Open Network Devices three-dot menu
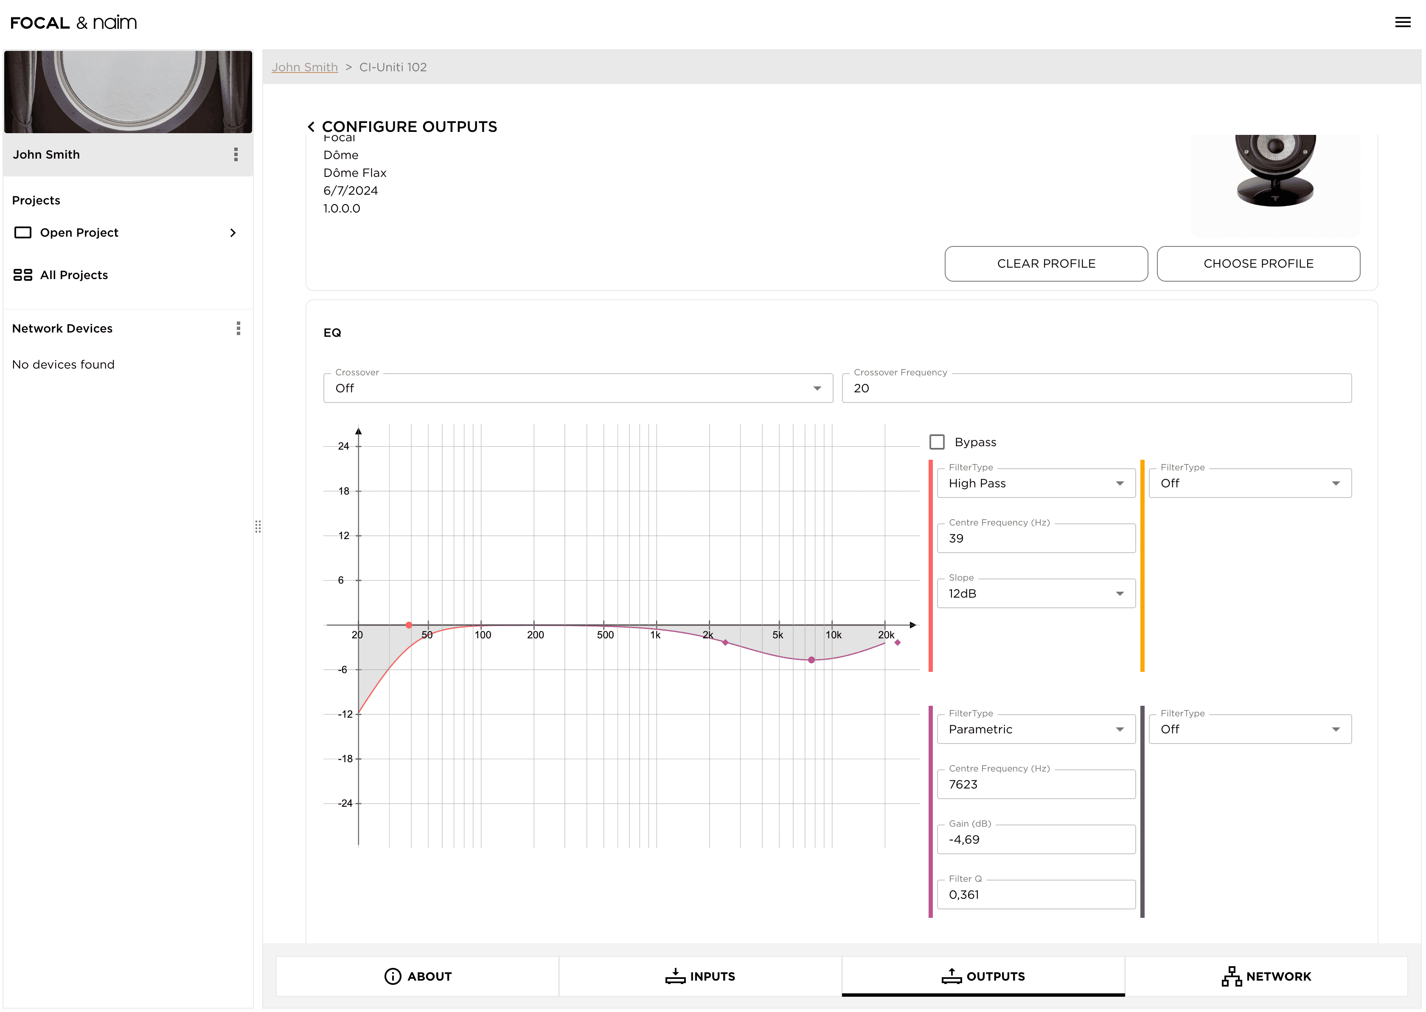 point(238,328)
